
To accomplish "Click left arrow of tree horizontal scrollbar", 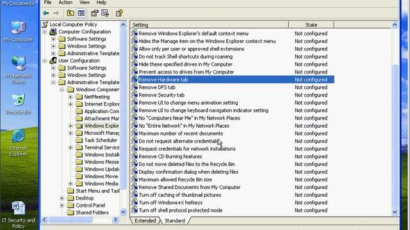I will 45,220.
